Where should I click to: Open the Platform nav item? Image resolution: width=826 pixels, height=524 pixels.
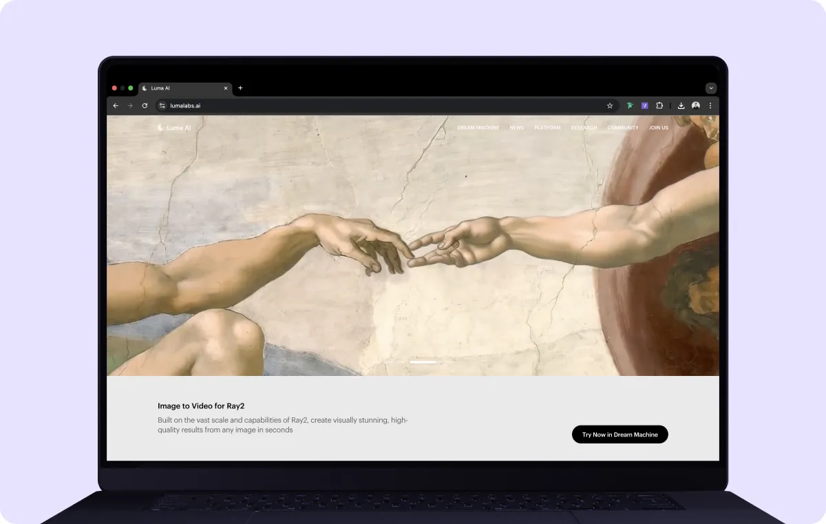pos(547,127)
